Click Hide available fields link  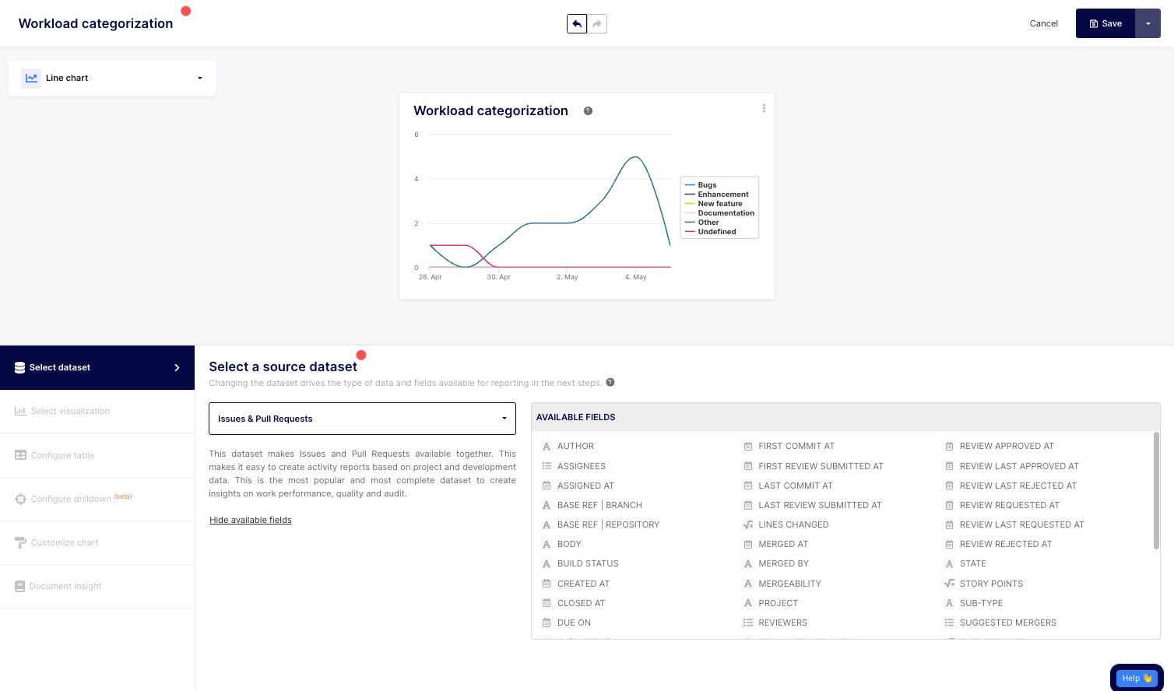click(251, 520)
